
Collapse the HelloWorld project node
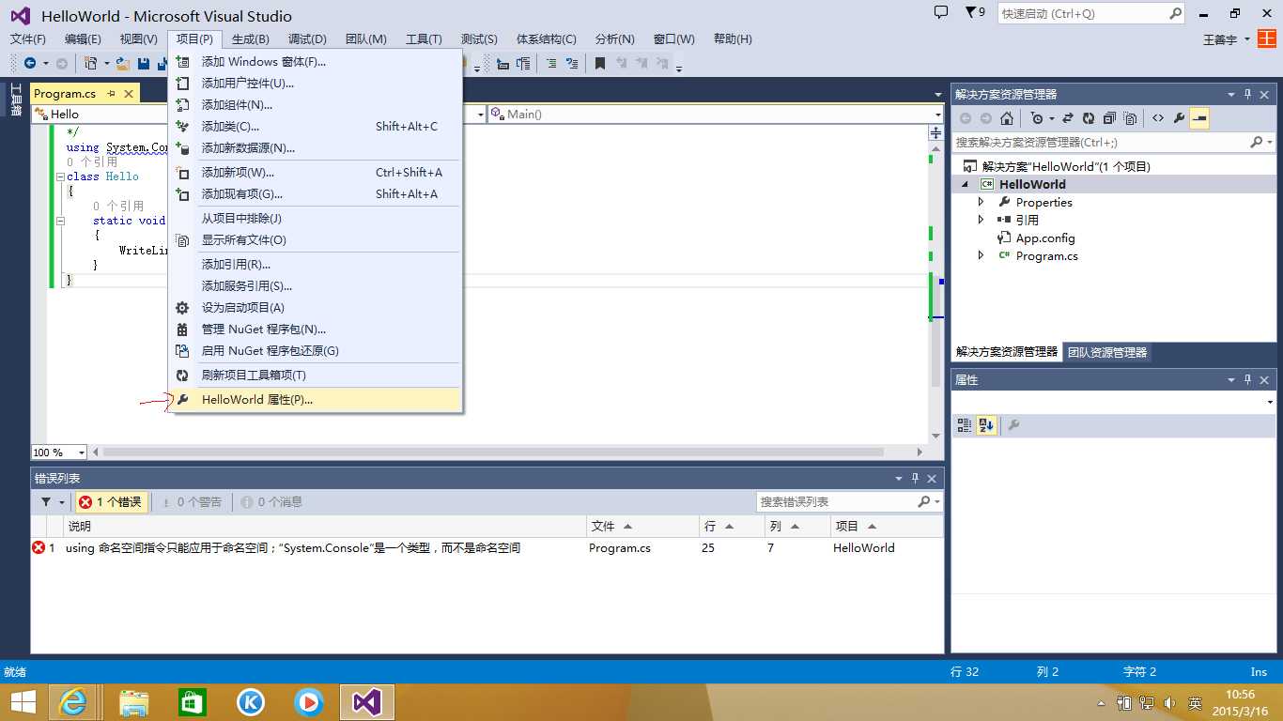pos(965,185)
